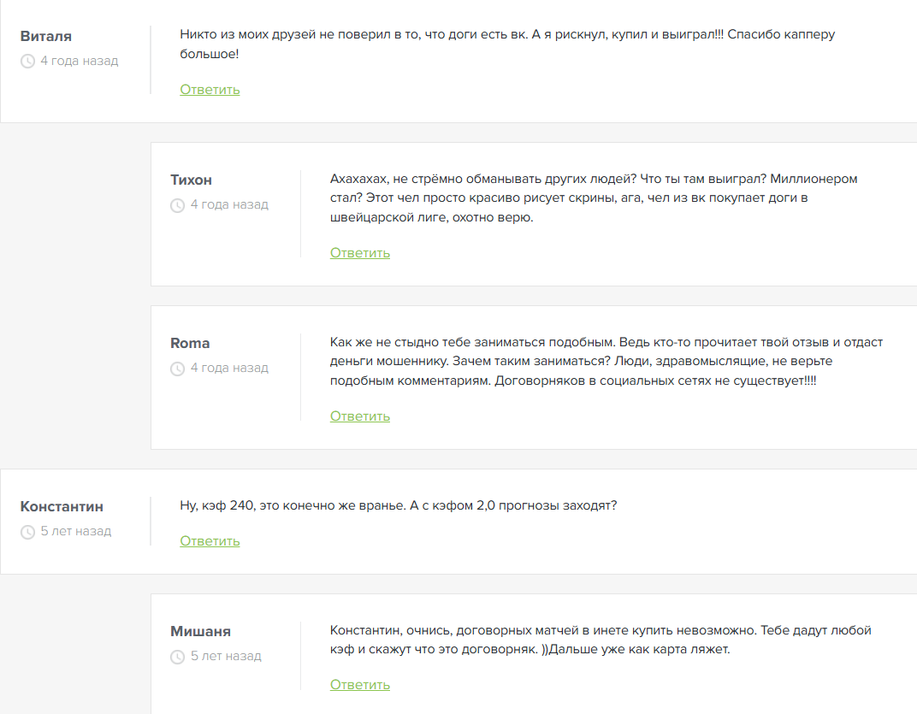Click Константин's comment about кэф 240
This screenshot has height=714, width=917.
pos(399,505)
